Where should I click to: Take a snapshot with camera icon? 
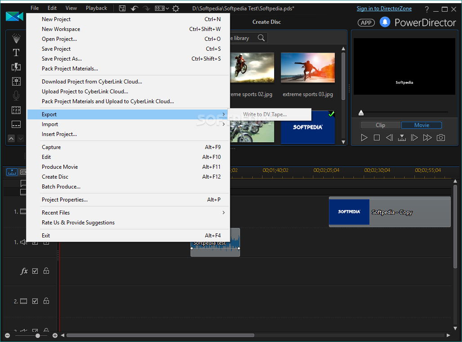click(441, 137)
